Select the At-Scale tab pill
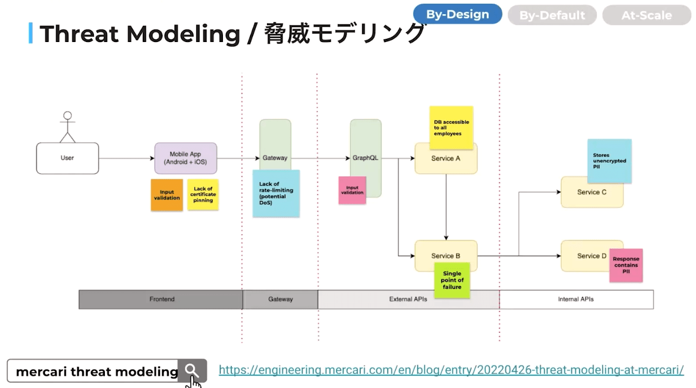Image resolution: width=696 pixels, height=388 pixels. 646,15
